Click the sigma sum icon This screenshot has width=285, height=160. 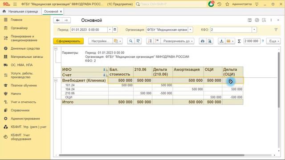[x=239, y=41]
